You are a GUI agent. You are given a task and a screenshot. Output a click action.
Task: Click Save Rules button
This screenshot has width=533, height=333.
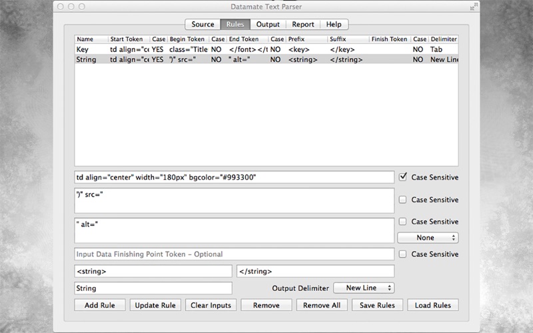(x=377, y=305)
